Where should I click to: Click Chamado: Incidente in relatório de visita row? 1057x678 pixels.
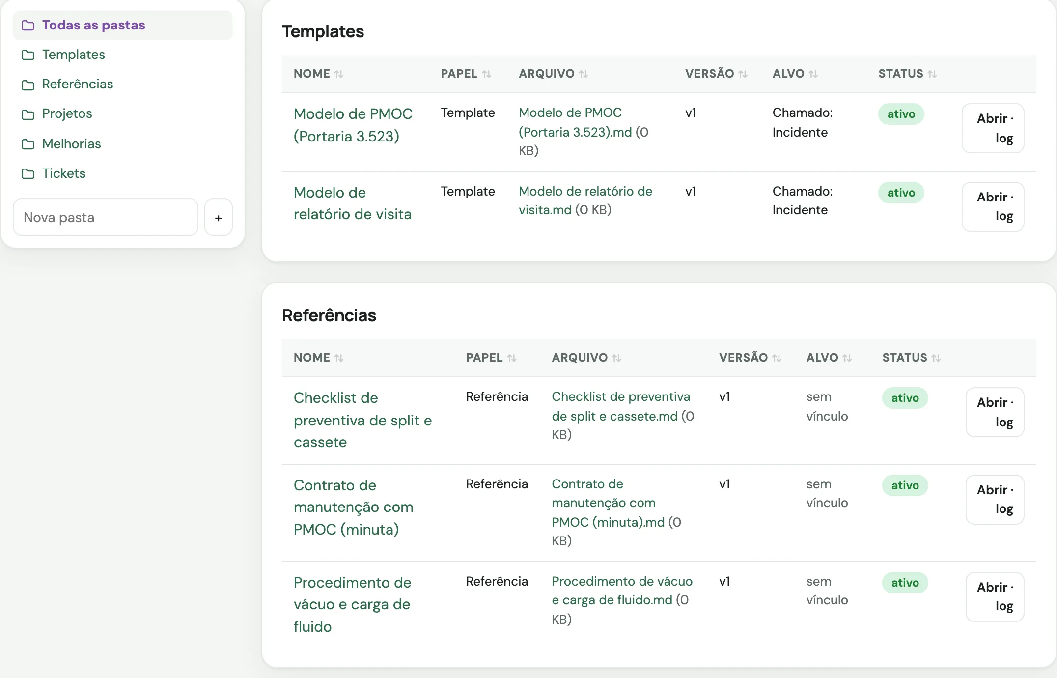[x=803, y=200]
